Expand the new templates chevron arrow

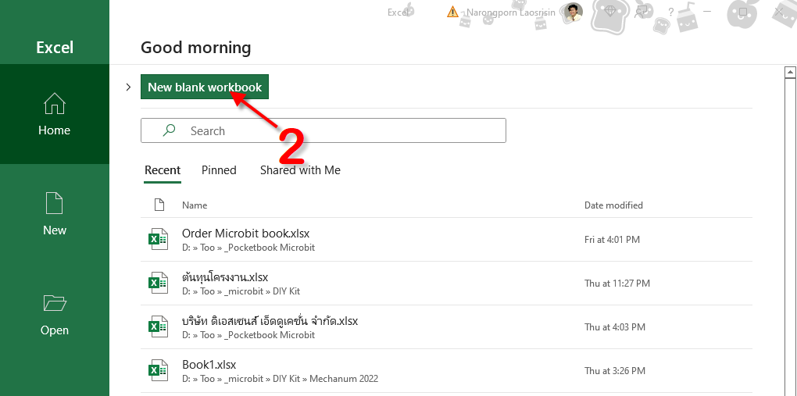(x=128, y=87)
